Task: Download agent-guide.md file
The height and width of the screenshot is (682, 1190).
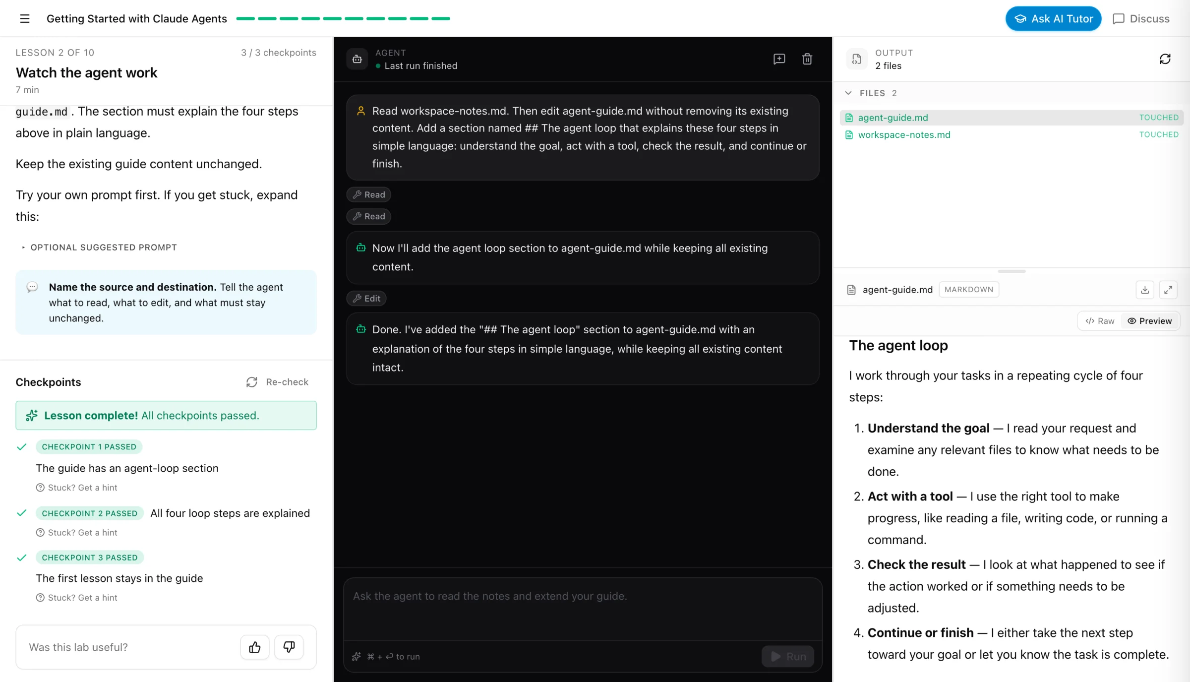Action: pos(1145,290)
